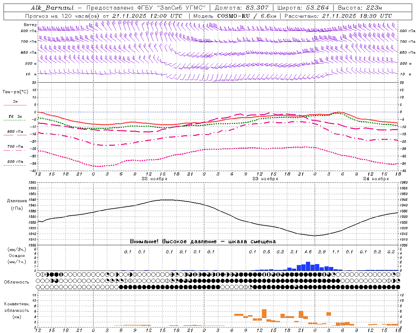This screenshot has width=417, height=333.
Task: Click the precipitation value 4.6
Action: [308, 252]
